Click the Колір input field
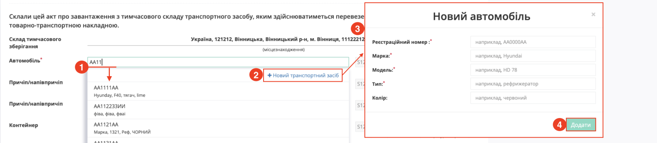The height and width of the screenshot is (143, 657). tap(533, 98)
